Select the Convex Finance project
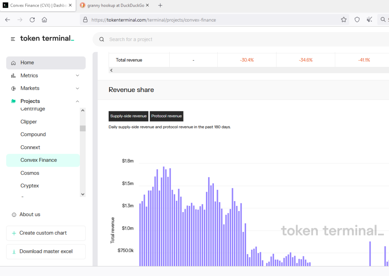 coord(43,160)
